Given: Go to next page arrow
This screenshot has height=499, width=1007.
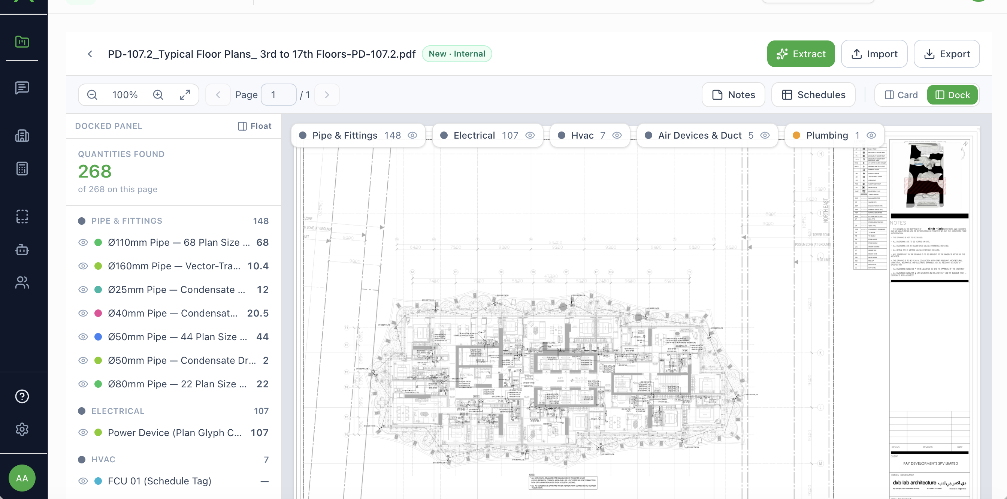Looking at the screenshot, I should click(x=327, y=94).
